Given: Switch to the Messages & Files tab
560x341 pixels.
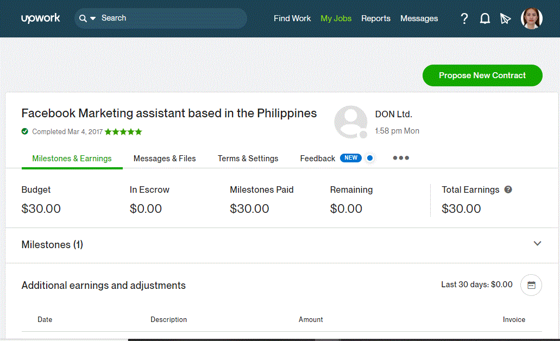Looking at the screenshot, I should click(165, 158).
